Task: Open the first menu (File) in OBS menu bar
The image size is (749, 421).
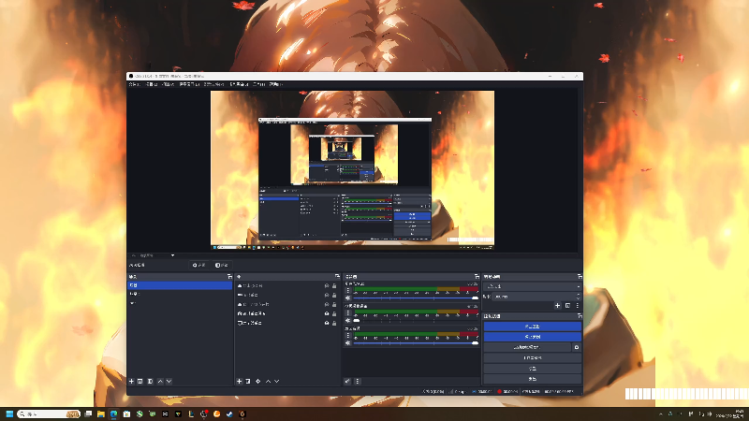Action: [134, 84]
